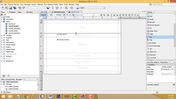Select the records_orderdate field

coord(14,29)
